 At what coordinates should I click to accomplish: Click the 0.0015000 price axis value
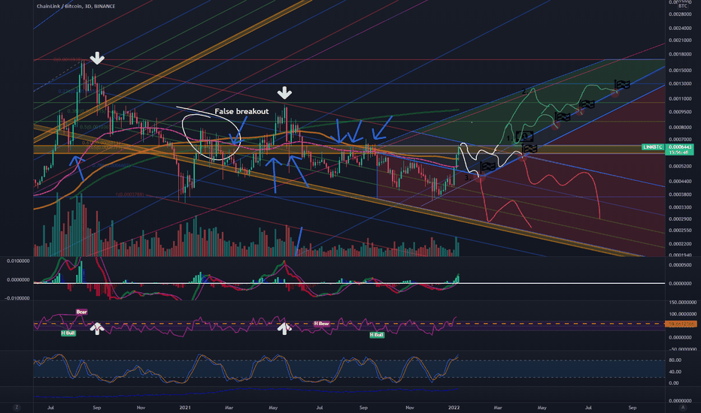(x=680, y=71)
